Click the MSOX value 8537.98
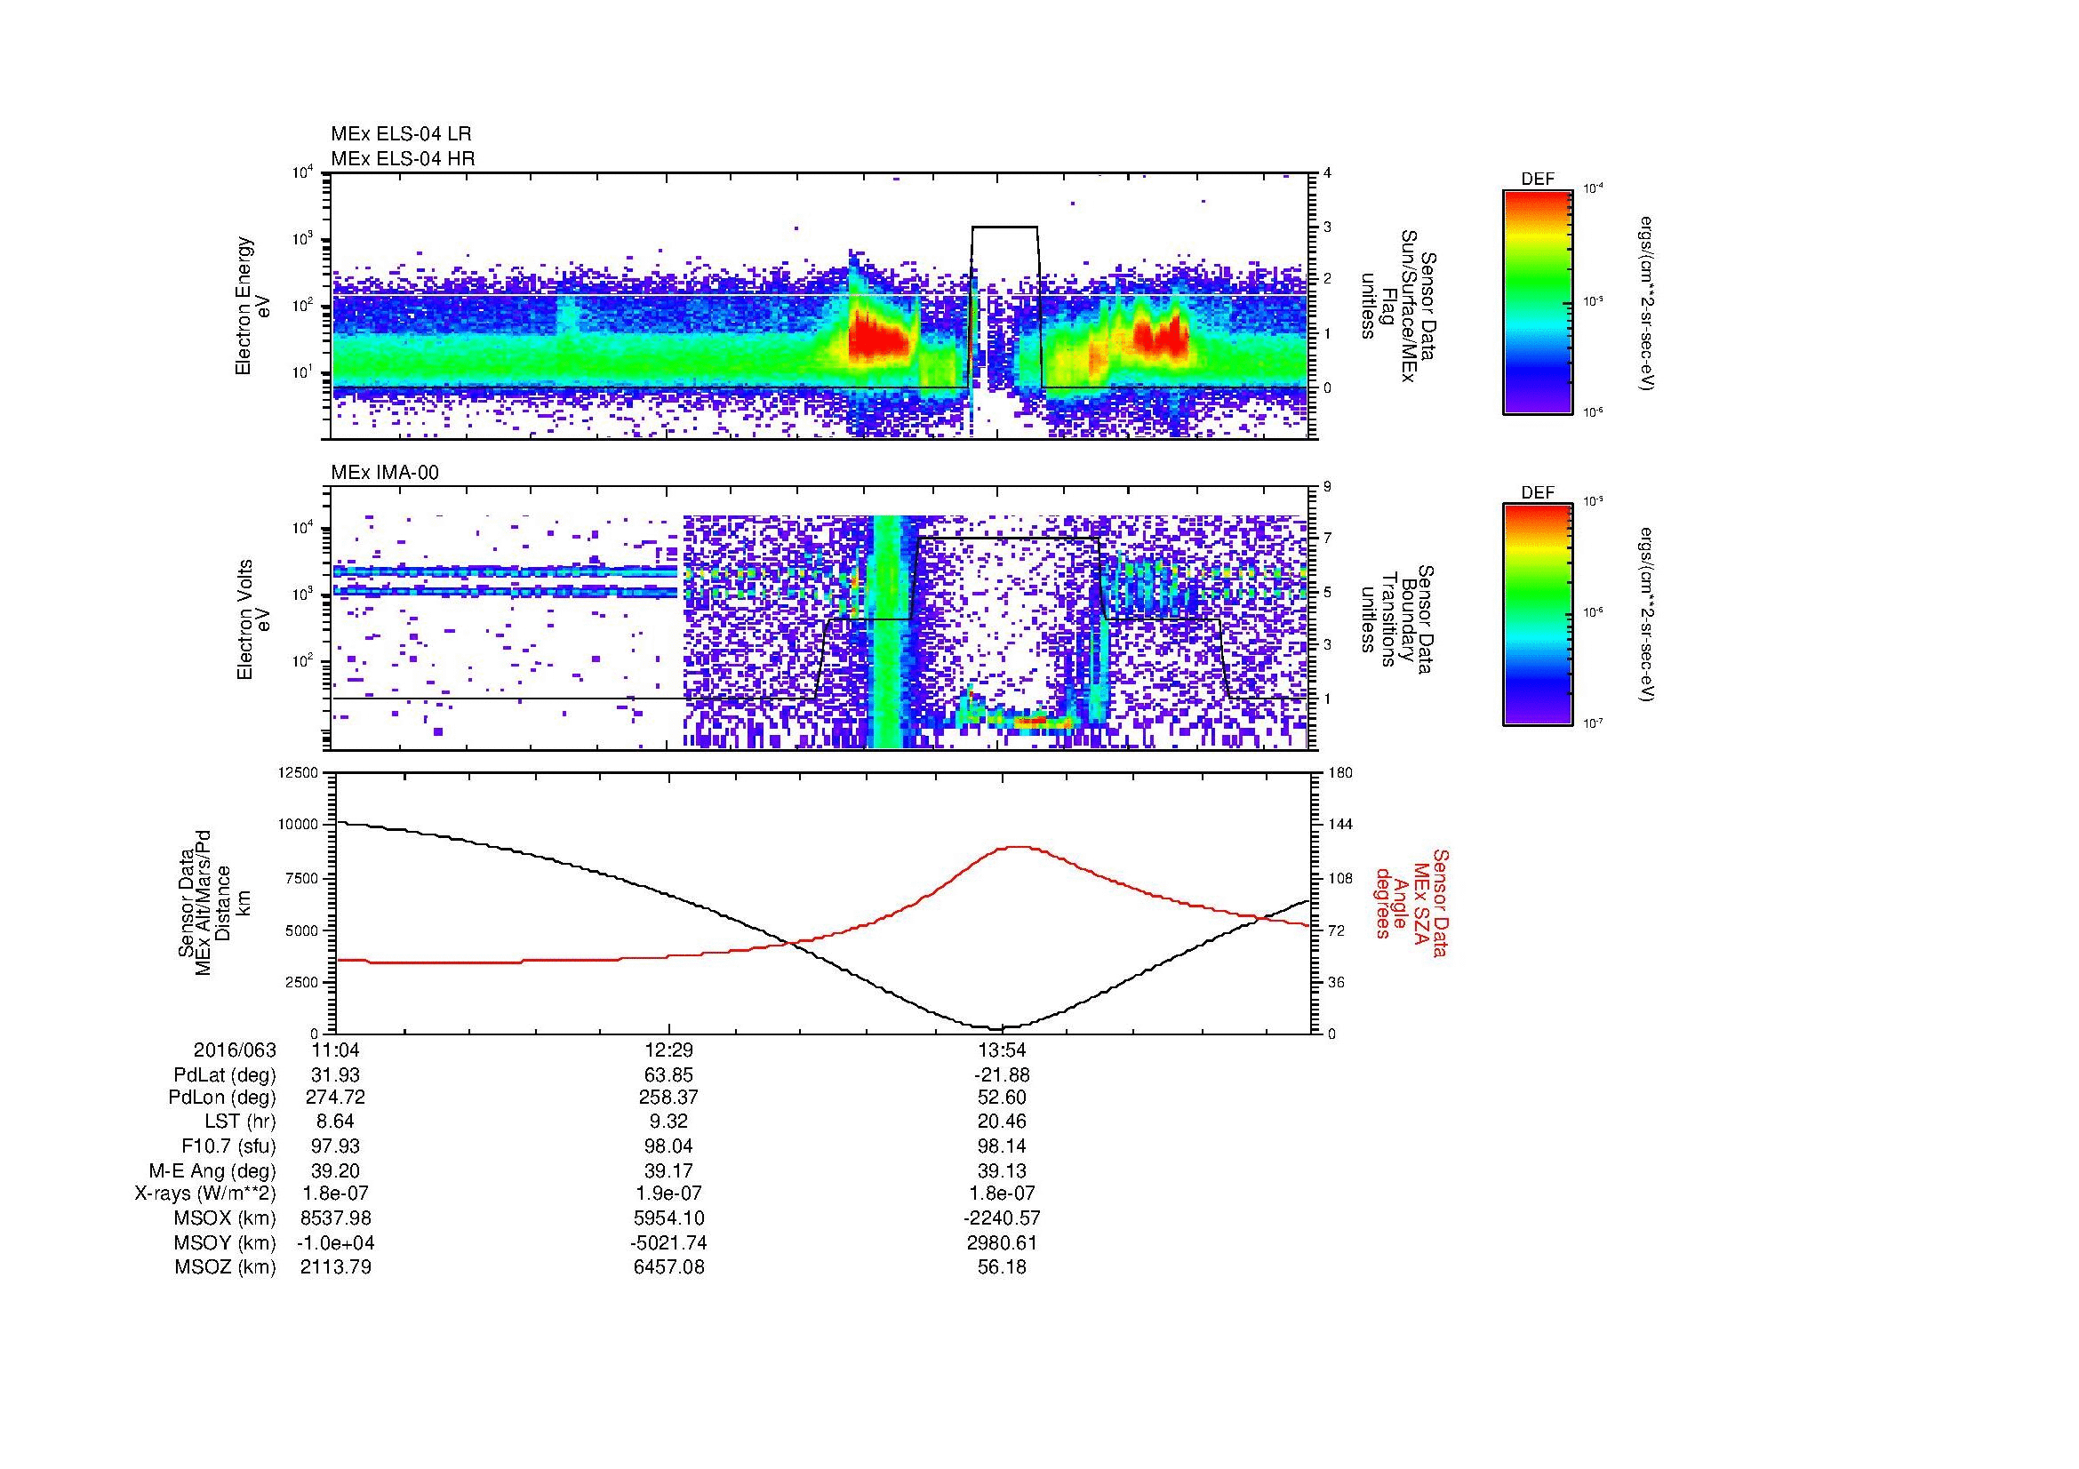Screen dimensions: 2079x1469 [335, 1218]
